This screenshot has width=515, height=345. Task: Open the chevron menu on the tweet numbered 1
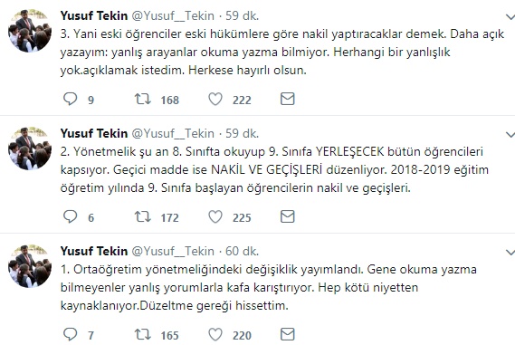510,252
